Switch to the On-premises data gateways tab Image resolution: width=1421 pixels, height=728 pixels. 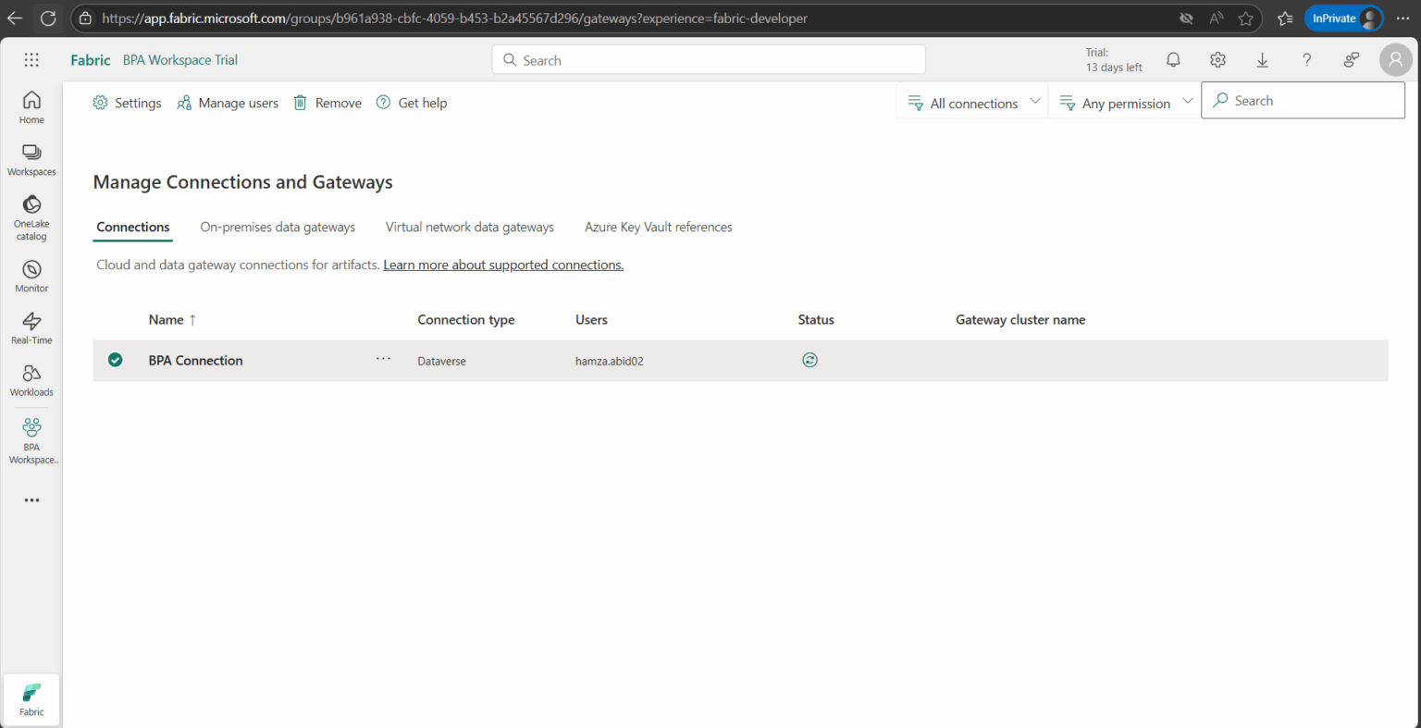(278, 227)
